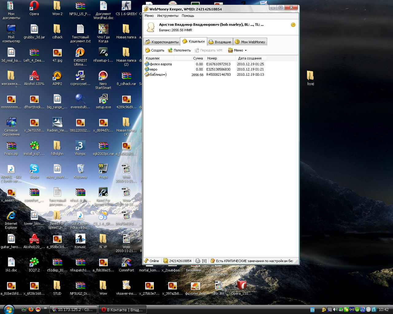Open Мой компьютер desktop icon

point(11,34)
